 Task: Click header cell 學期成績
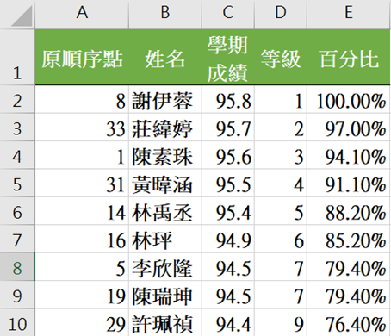[x=228, y=57]
